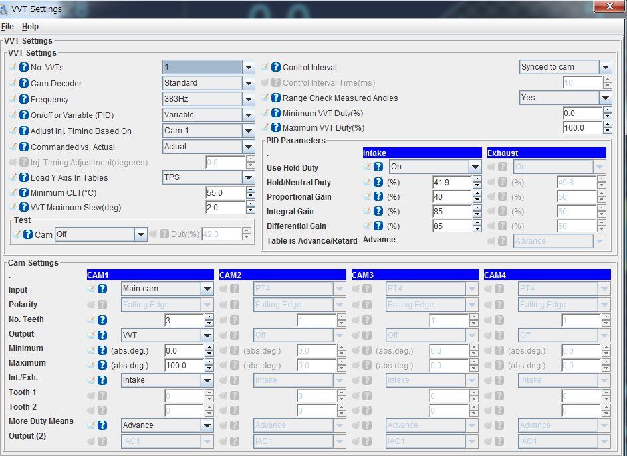
Task: Open help for Intake Hold/Neutral Duty
Action: 378,182
